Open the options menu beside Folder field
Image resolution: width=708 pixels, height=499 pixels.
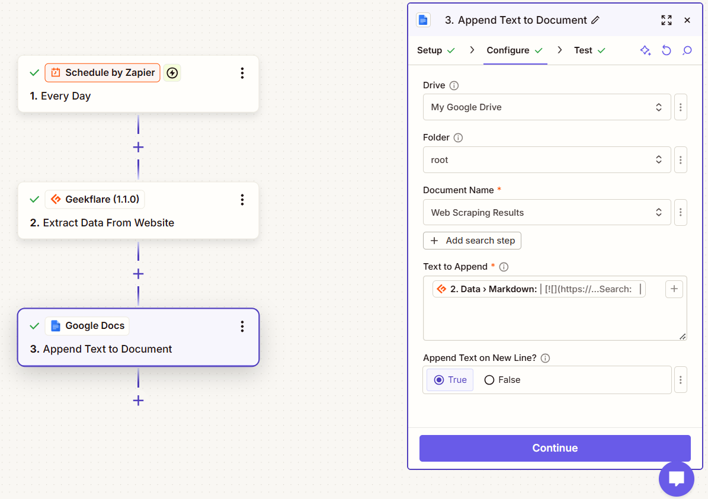681,160
